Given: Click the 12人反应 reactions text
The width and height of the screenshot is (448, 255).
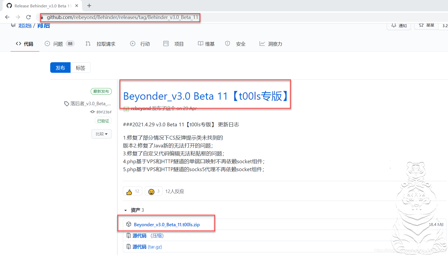Looking at the screenshot, I should (x=175, y=191).
